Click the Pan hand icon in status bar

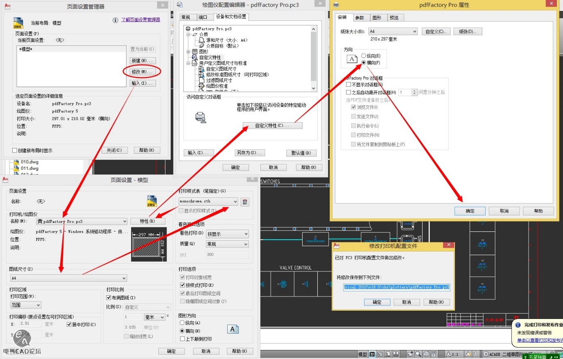coord(410,354)
